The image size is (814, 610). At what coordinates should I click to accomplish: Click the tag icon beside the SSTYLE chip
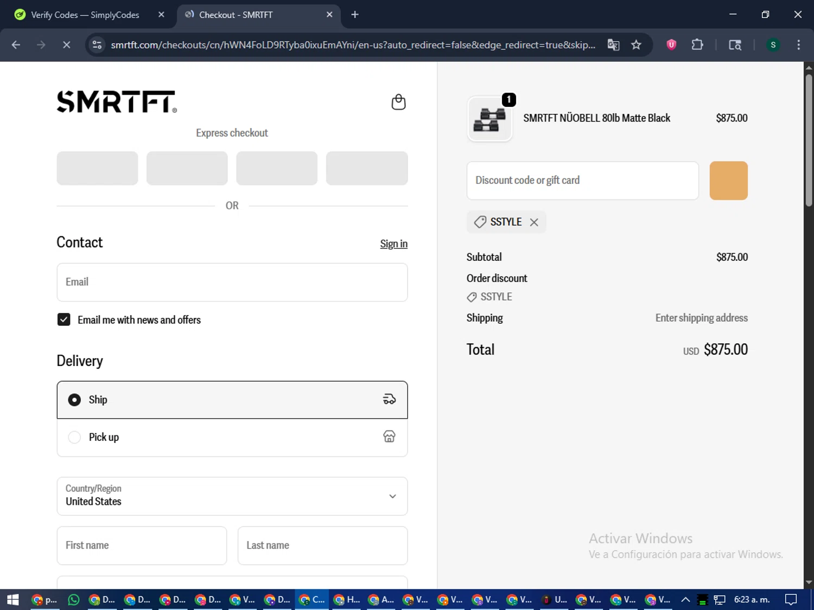pos(480,222)
